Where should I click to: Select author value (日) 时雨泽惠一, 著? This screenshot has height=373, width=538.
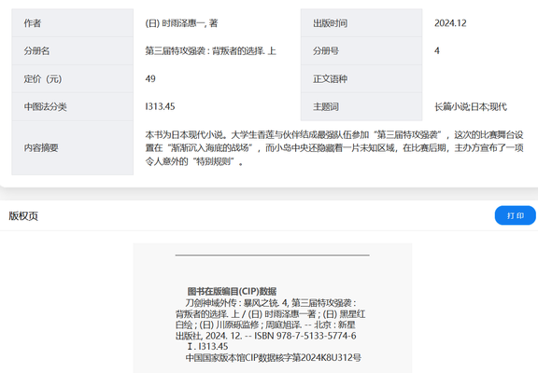click(x=181, y=23)
